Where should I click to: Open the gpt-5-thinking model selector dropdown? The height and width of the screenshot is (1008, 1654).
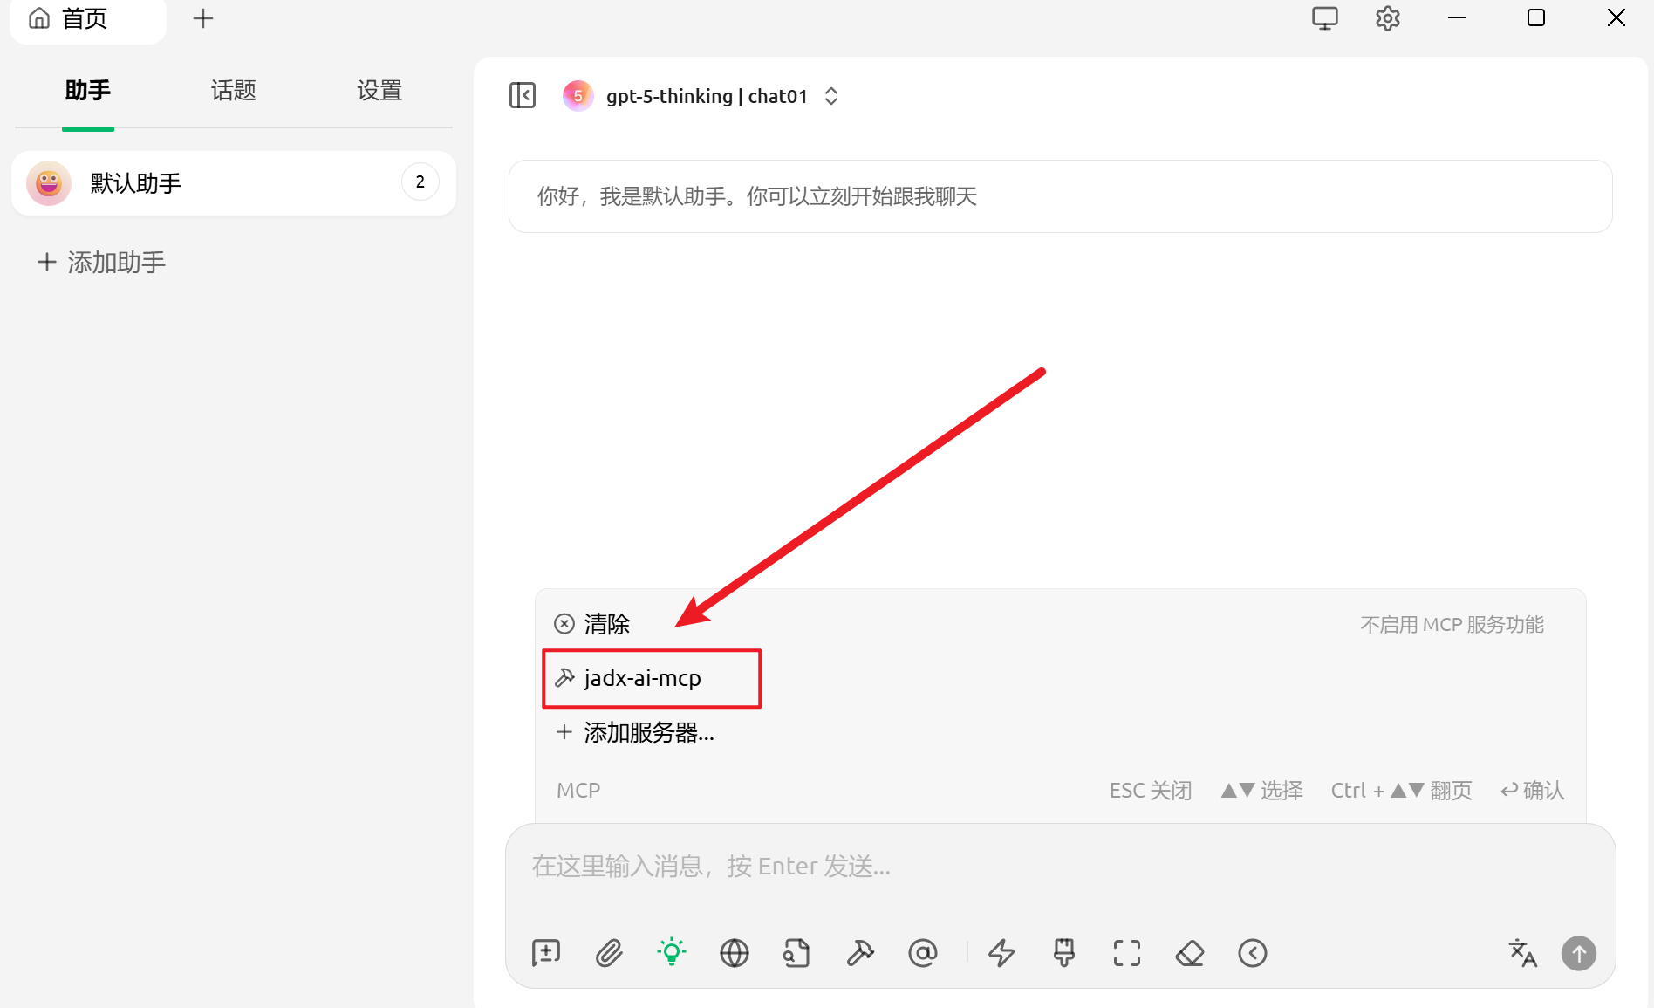click(x=707, y=96)
